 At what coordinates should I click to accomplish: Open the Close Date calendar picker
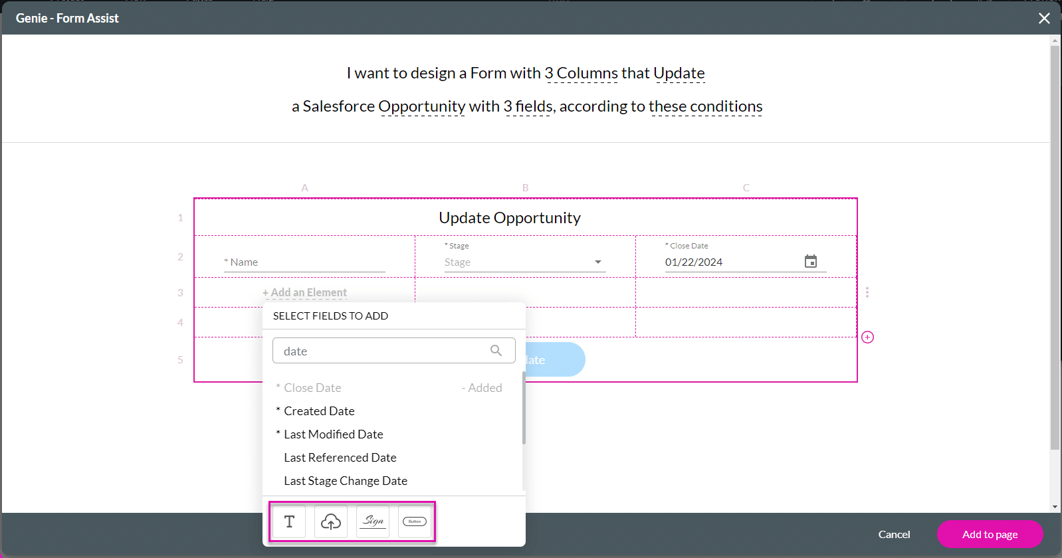(x=810, y=262)
